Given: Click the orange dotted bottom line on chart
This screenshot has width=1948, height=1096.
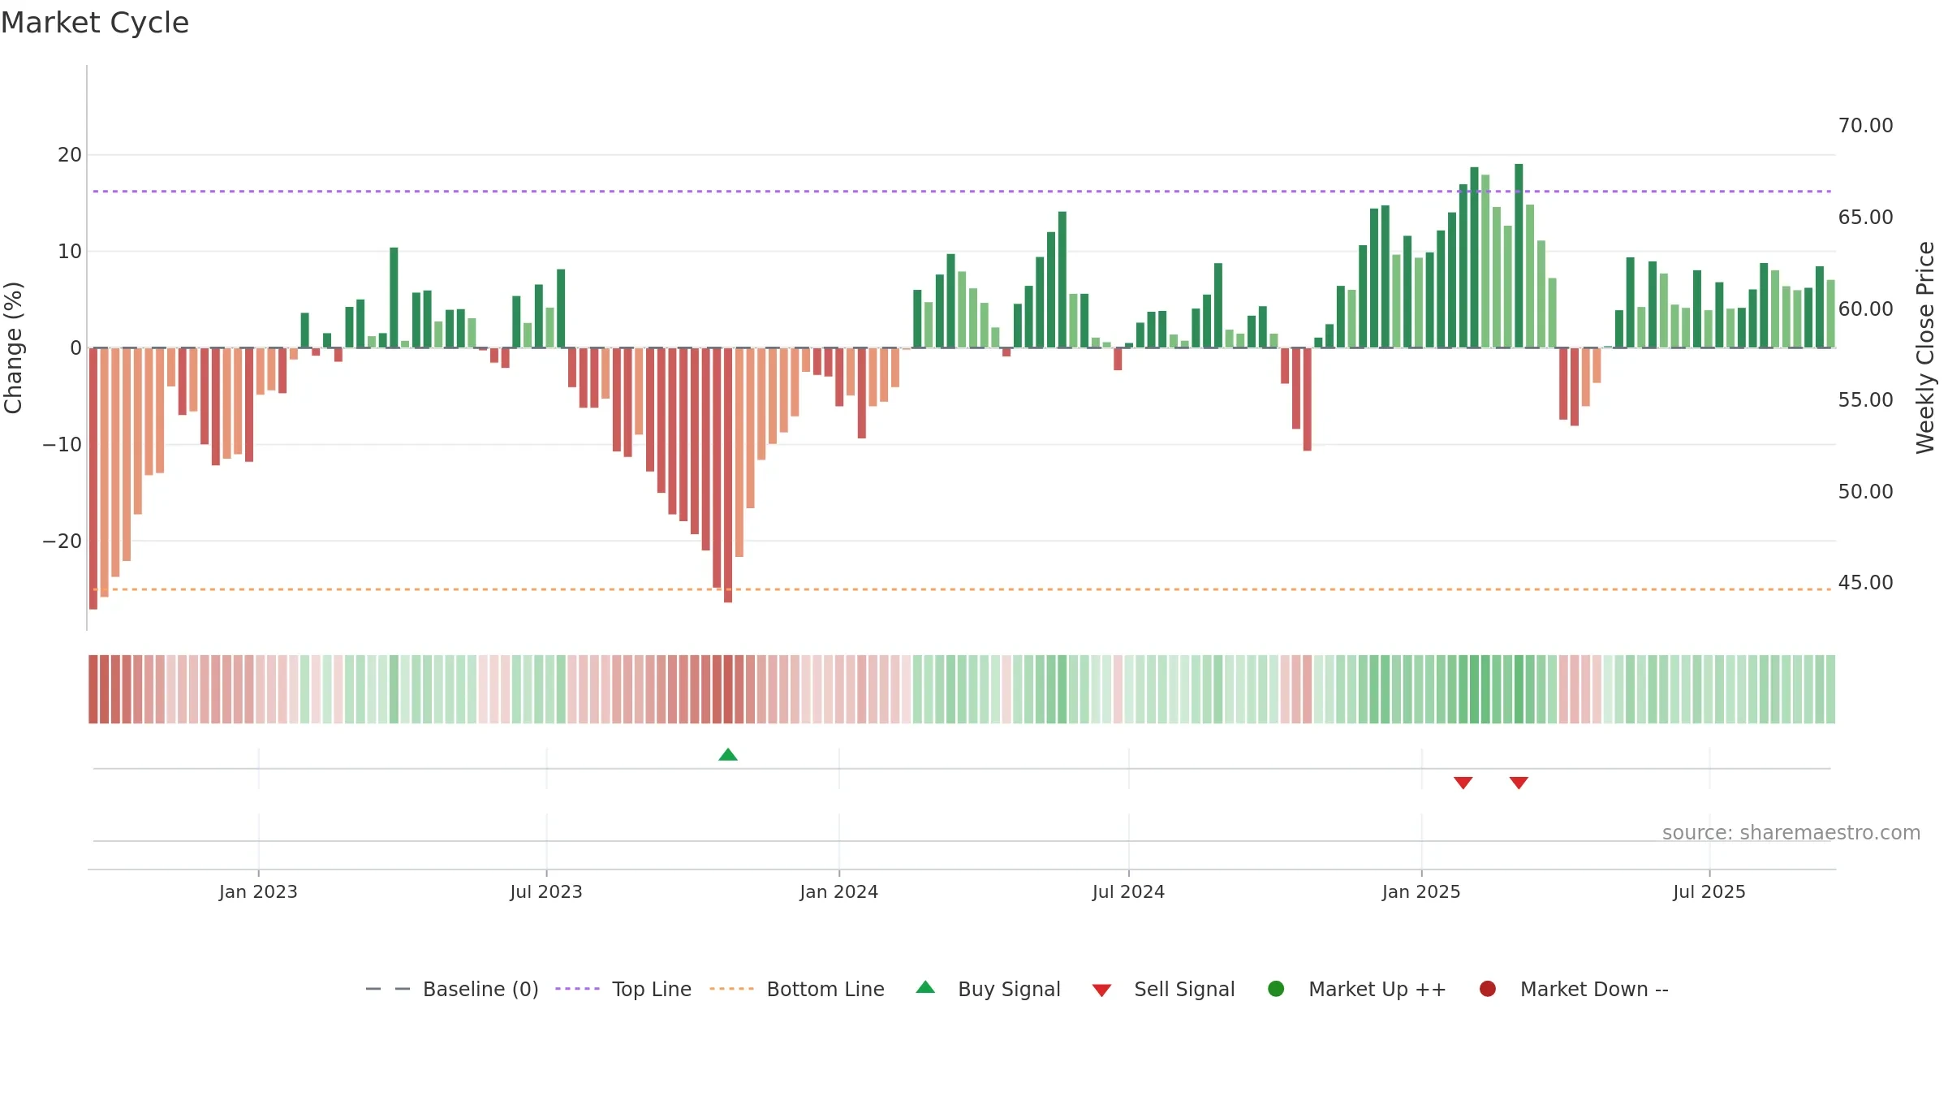Looking at the screenshot, I should [x=962, y=589].
